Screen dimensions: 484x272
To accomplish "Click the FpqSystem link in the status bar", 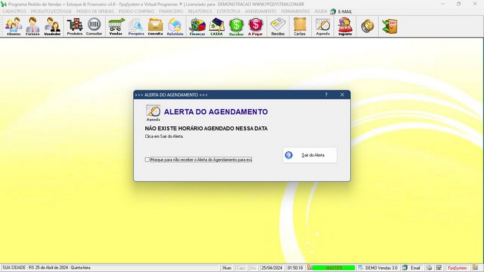I will [x=457, y=268].
